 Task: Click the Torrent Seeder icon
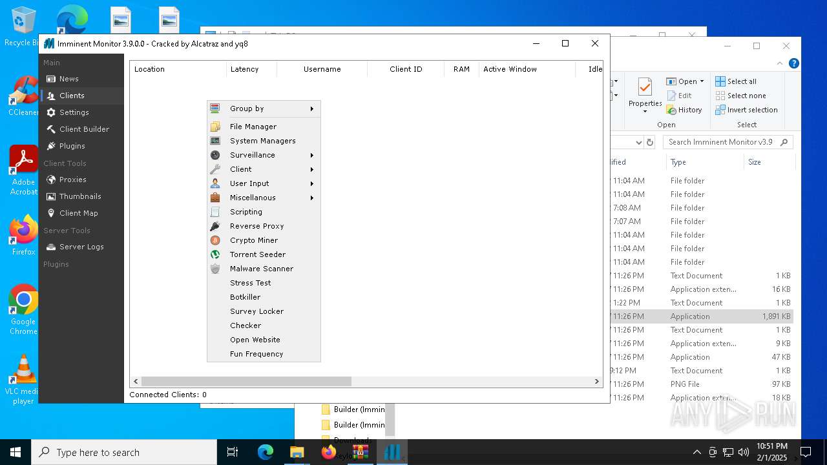click(x=215, y=254)
